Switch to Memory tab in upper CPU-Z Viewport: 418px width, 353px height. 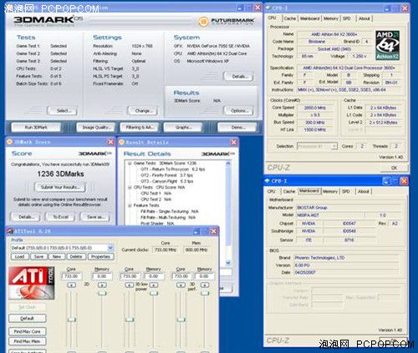click(x=330, y=18)
